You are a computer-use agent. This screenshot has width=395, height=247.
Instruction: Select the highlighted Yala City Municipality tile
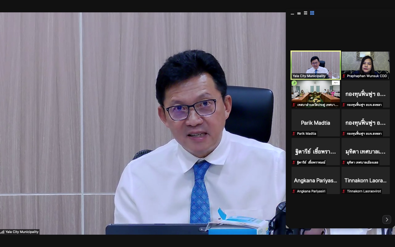click(x=316, y=65)
